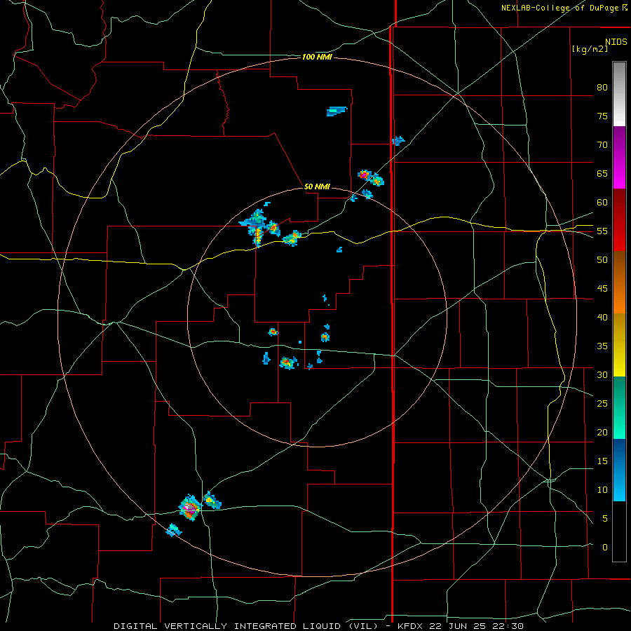Click the scale value 30

coord(602,375)
